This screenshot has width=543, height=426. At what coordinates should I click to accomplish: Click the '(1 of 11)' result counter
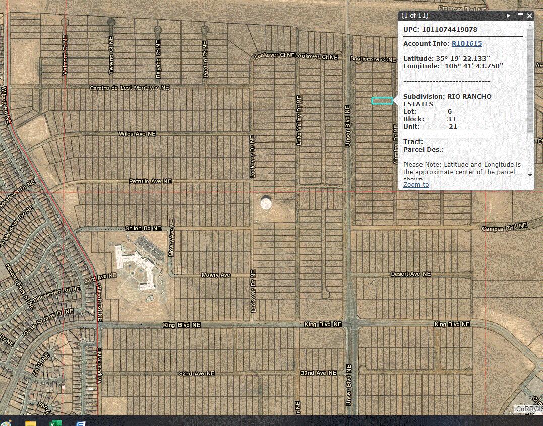pyautogui.click(x=414, y=16)
